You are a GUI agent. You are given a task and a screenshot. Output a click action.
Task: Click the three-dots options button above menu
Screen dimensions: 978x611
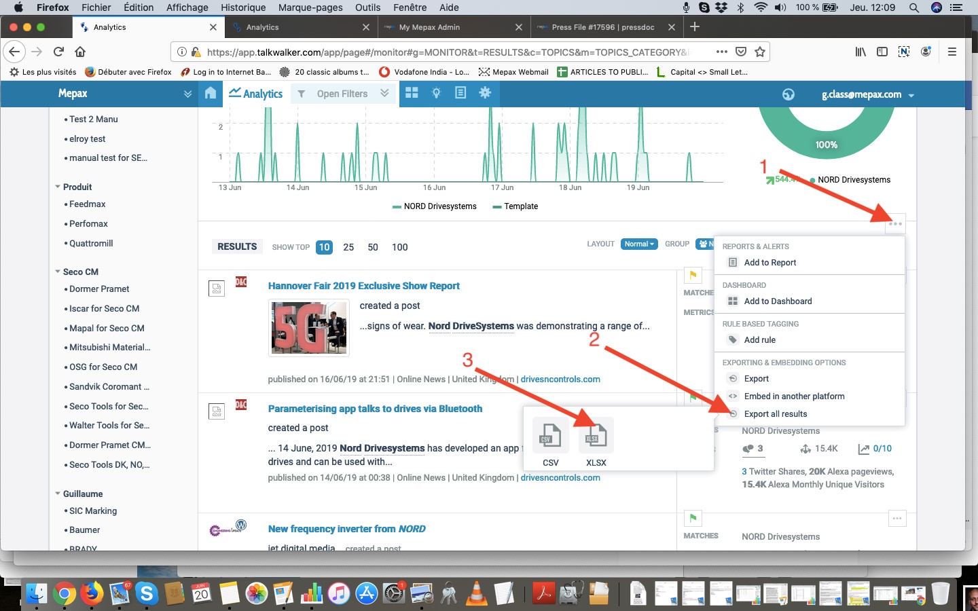(895, 224)
